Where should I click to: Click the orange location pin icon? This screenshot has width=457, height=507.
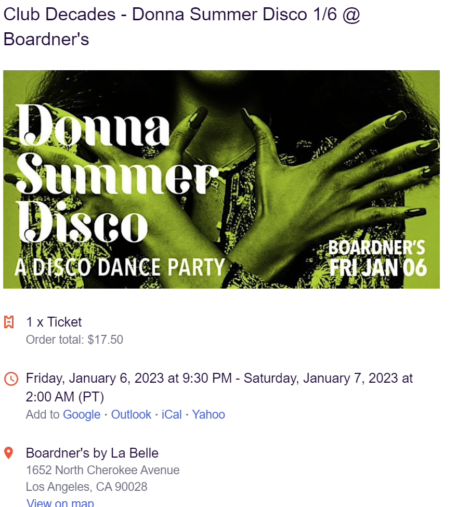[x=8, y=453]
